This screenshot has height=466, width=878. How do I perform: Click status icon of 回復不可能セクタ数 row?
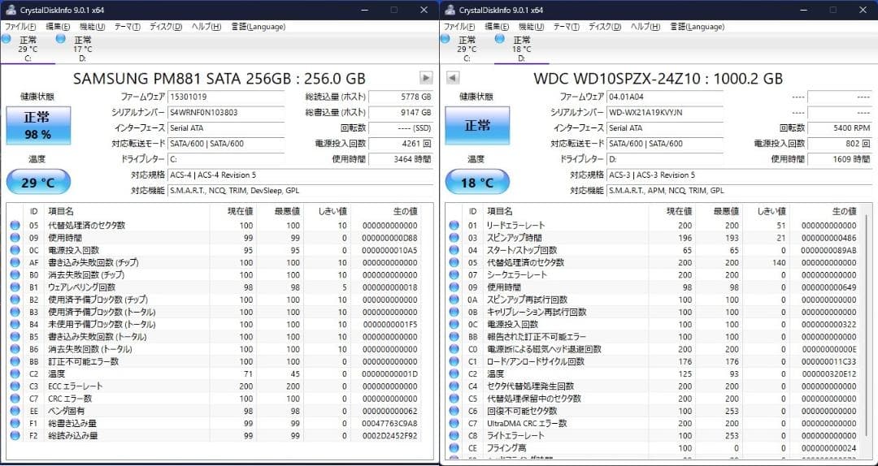coord(454,411)
